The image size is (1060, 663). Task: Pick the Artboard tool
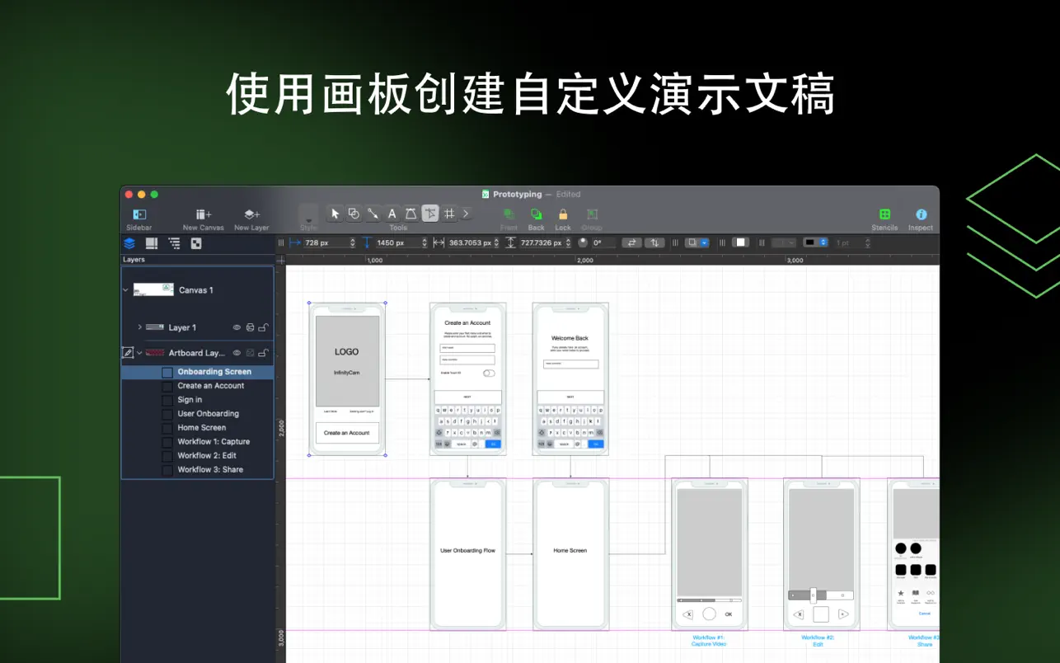point(449,214)
